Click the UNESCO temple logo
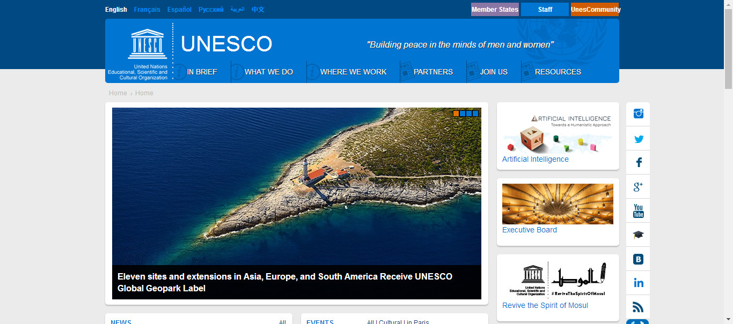 pos(146,44)
